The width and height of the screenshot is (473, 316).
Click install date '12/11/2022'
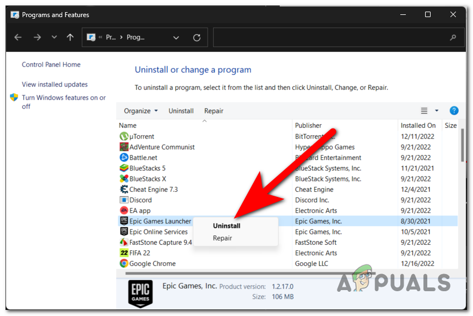click(x=417, y=137)
